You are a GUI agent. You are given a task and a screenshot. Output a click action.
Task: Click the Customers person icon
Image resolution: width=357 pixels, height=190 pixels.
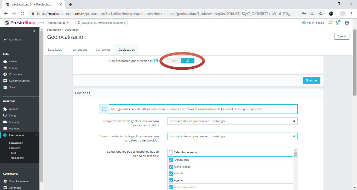coord(5,74)
